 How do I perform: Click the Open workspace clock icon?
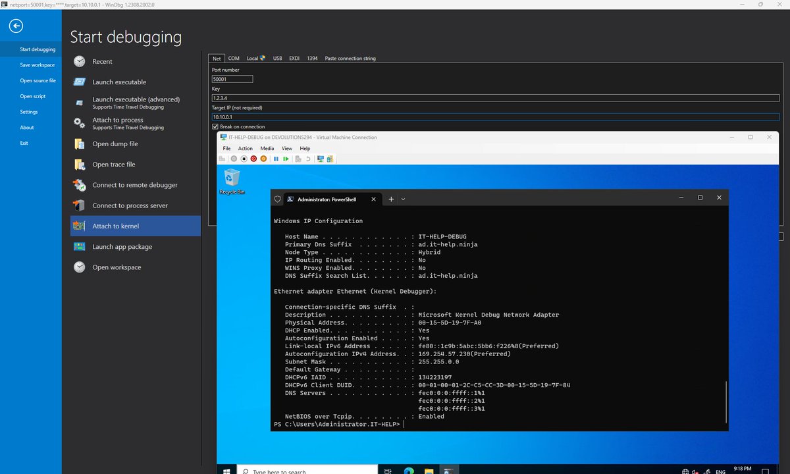pos(80,267)
